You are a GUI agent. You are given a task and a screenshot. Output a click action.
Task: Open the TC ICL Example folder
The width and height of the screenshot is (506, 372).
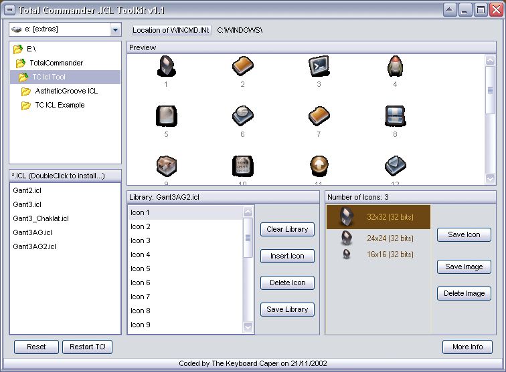[x=60, y=105]
